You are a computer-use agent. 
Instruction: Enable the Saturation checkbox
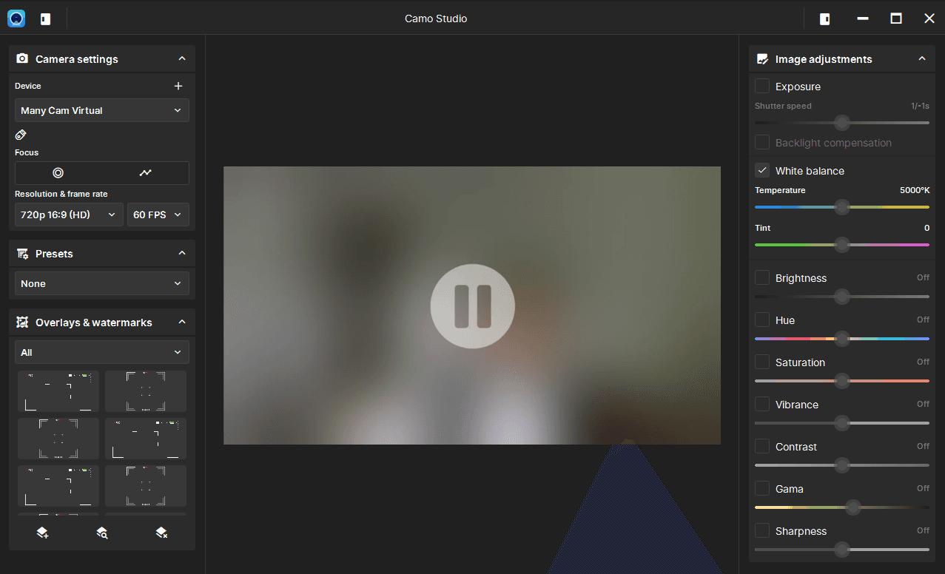(762, 362)
